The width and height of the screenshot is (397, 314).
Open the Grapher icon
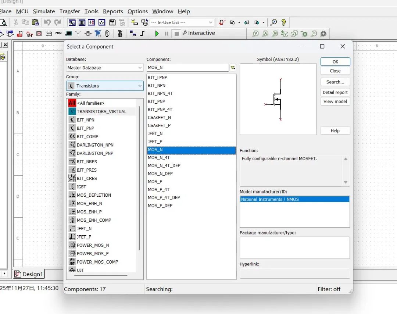click(x=102, y=22)
